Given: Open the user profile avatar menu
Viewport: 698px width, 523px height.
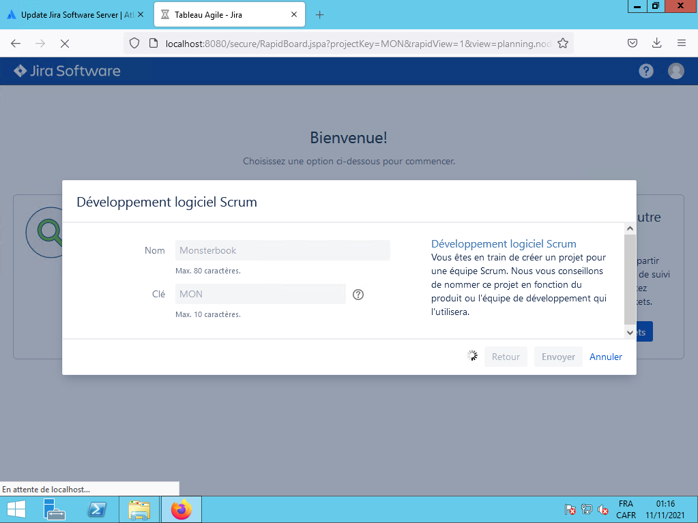Looking at the screenshot, I should [x=675, y=71].
